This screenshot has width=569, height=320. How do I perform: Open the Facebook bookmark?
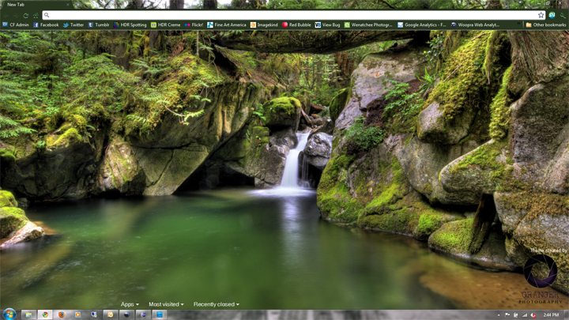[x=46, y=24]
